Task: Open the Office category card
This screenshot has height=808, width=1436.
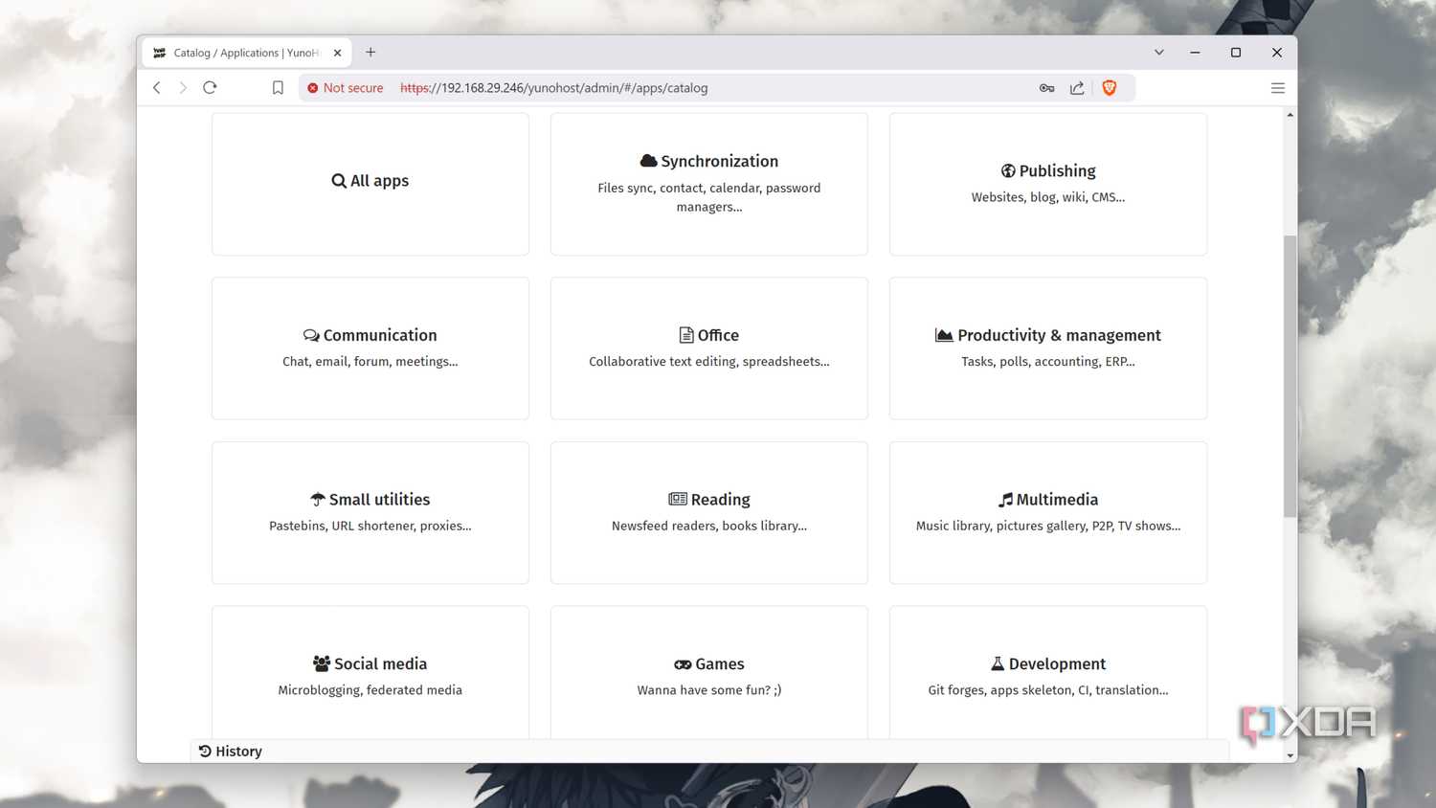Action: pyautogui.click(x=709, y=348)
